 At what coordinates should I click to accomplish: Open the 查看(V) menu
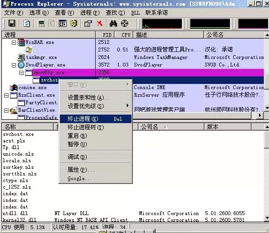tap(65, 13)
